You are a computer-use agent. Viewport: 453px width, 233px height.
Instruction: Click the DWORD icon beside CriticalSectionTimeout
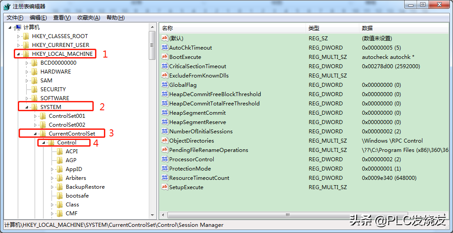click(165, 66)
